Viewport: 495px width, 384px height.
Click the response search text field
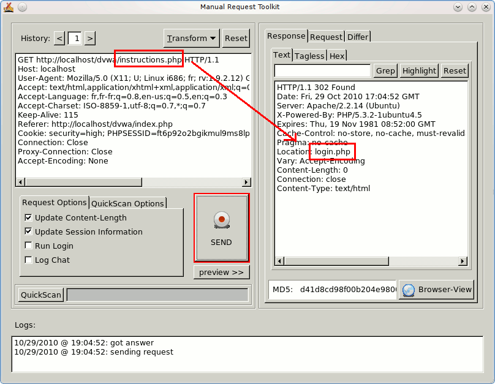click(x=322, y=70)
